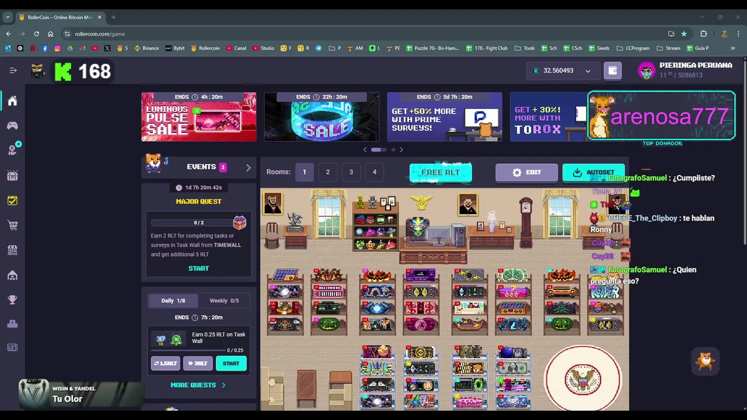The height and width of the screenshot is (420, 747).
Task: Click the AUTOSET button
Action: (x=594, y=173)
